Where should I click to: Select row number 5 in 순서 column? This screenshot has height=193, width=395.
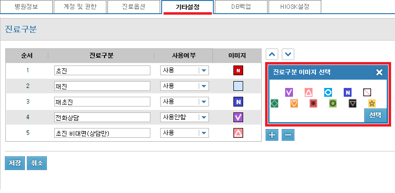pyautogui.click(x=27, y=133)
